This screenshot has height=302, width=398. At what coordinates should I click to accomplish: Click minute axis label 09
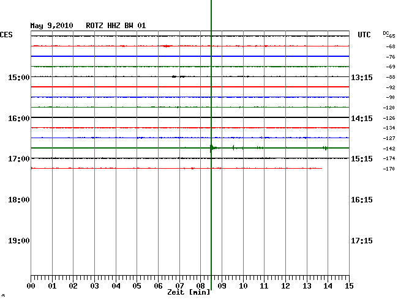point(222,286)
